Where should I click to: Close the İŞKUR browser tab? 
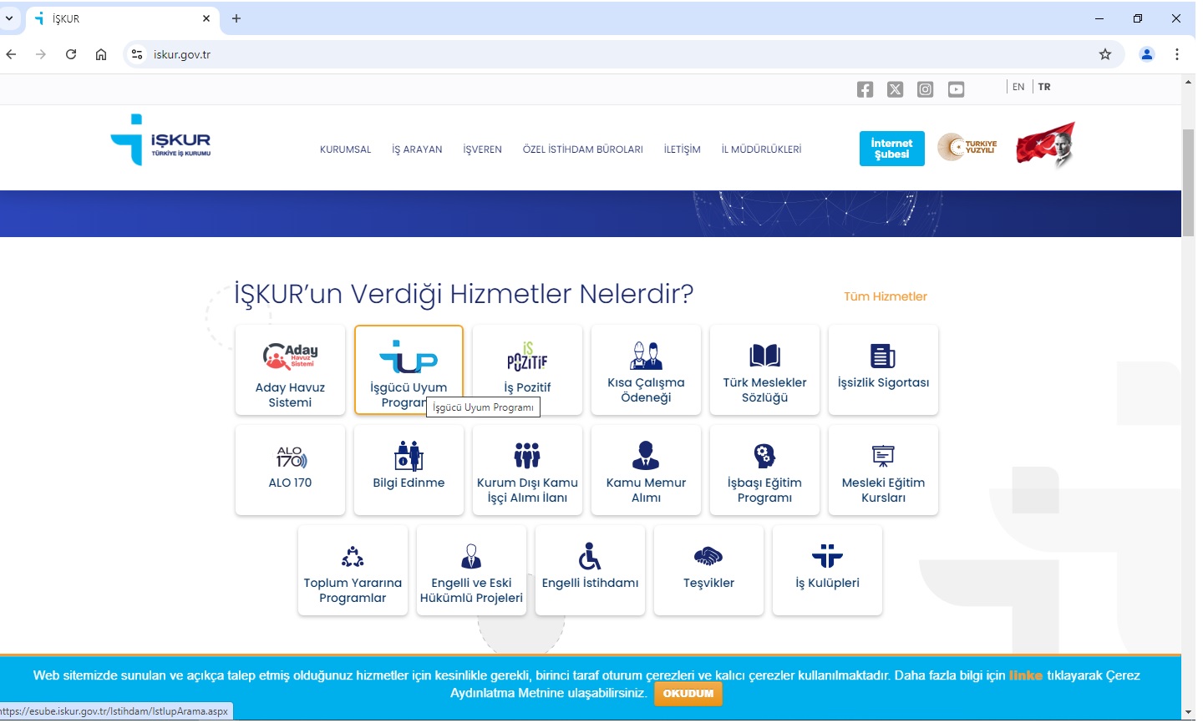point(206,18)
